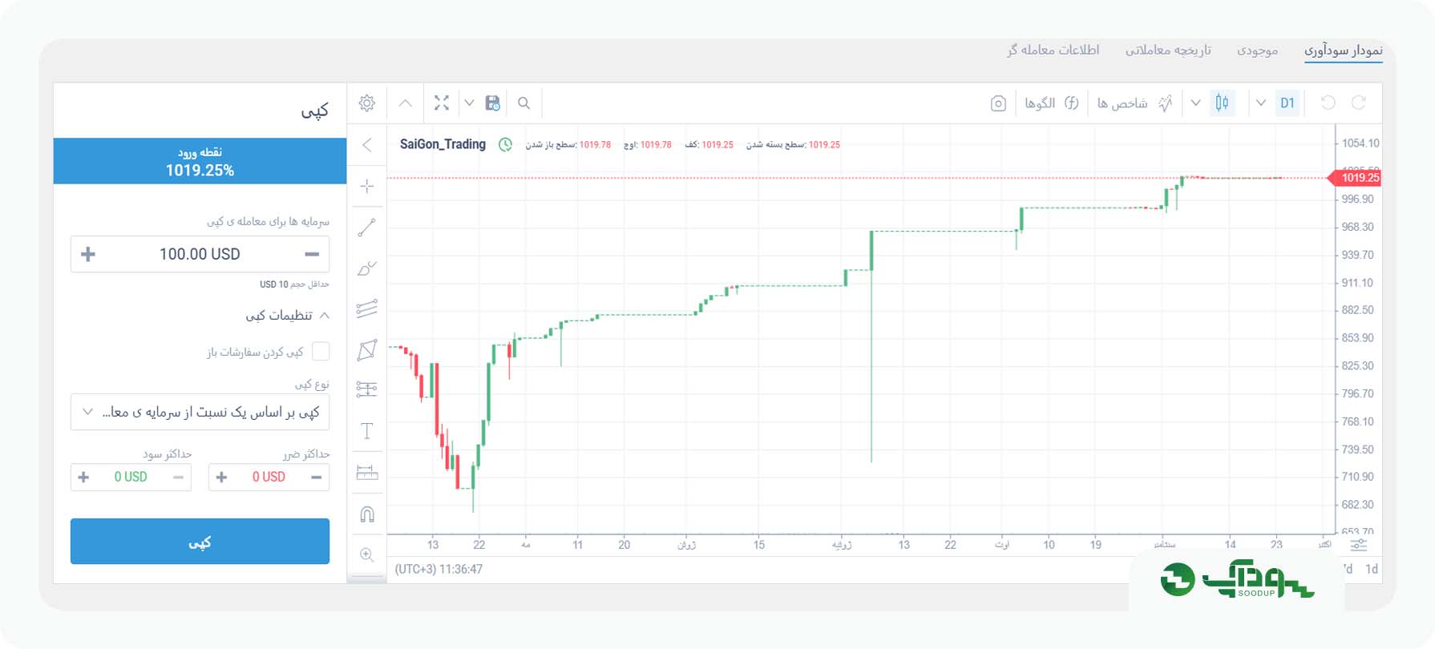Open the save layout dropdown arrow
The height and width of the screenshot is (649, 1435).
tap(470, 103)
